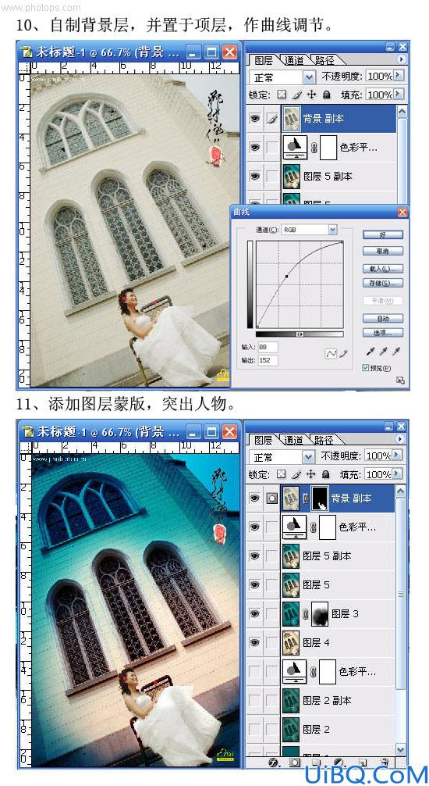Image resolution: width=429 pixels, height=786 pixels.
Task: Click the layer mask indicator on 背景 副本 row
Action: (271, 498)
